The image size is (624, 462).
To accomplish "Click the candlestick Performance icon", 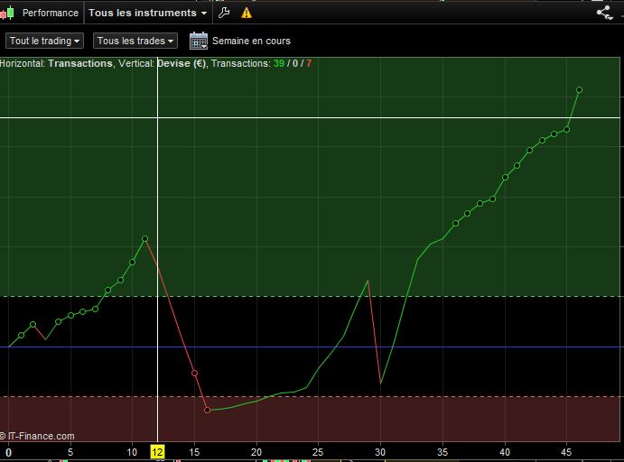I will click(8, 13).
